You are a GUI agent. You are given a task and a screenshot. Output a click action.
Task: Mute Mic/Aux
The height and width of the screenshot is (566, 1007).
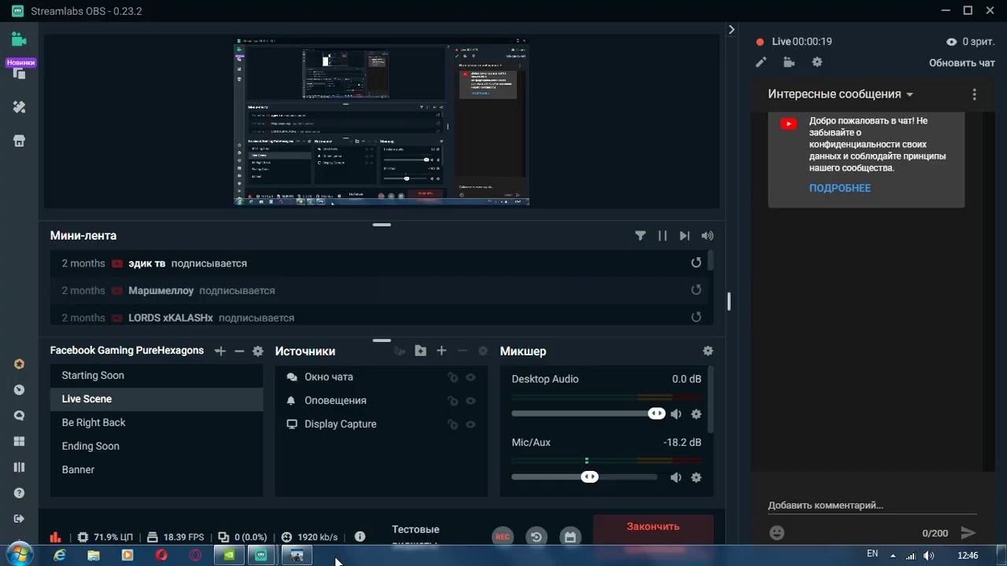tap(676, 477)
